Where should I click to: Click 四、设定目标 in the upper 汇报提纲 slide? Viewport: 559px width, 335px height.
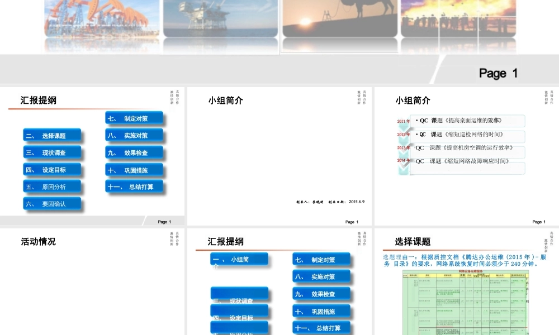(52, 170)
